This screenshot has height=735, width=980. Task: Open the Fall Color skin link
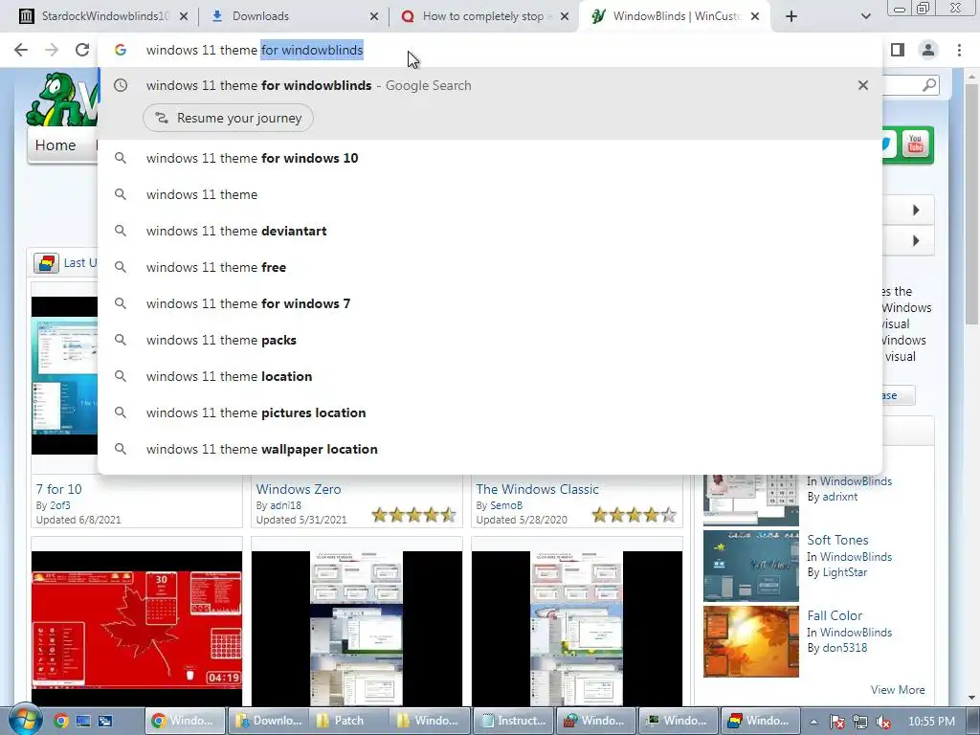[835, 615]
